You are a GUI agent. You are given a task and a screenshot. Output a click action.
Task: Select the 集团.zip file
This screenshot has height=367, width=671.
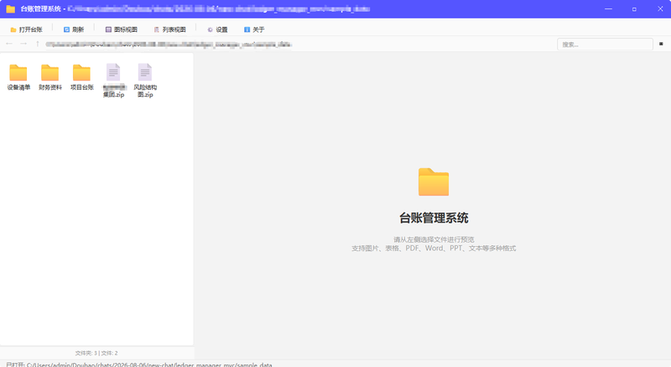point(113,81)
